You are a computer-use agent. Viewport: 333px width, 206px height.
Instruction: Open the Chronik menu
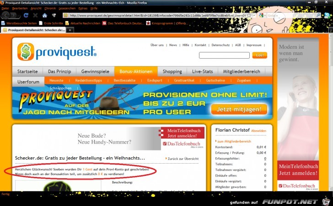pyautogui.click(x=50, y=9)
